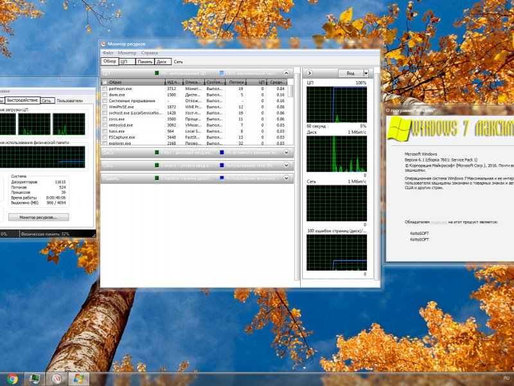Click the ЦП graph in the right pane
The image size is (514, 386).
(336, 105)
